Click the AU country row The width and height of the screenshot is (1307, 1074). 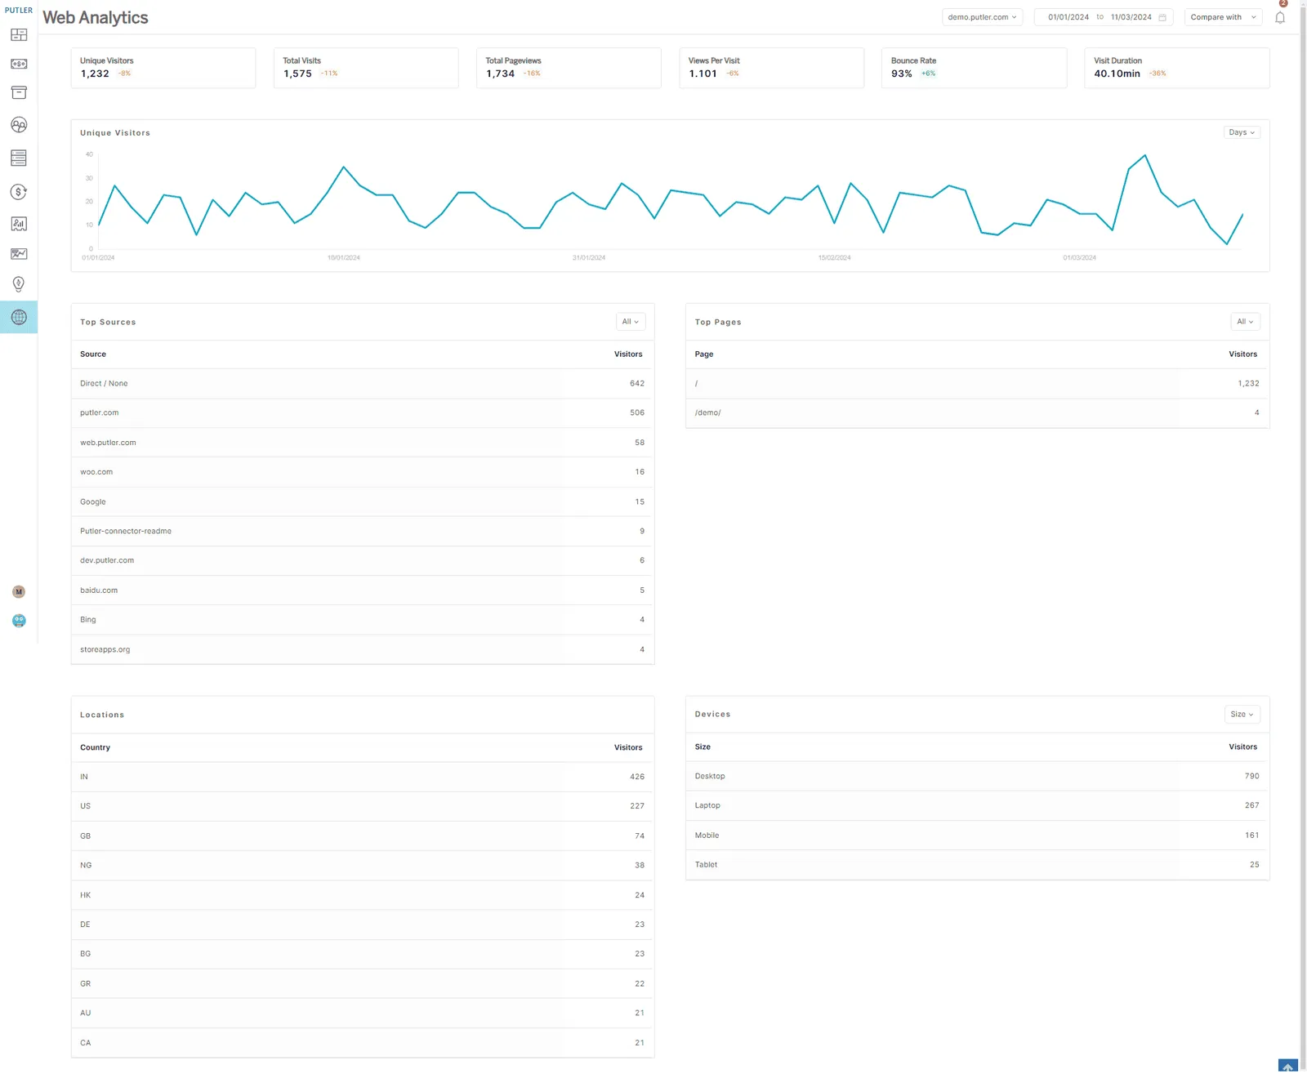click(x=363, y=1014)
